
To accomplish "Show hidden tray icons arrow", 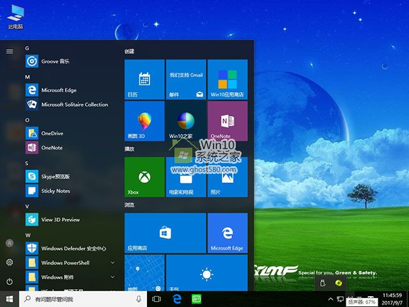I will [x=330, y=299].
